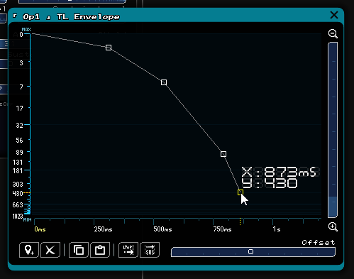Click the vertical zoom slider track
This screenshot has height=279, width=354.
click(333, 130)
